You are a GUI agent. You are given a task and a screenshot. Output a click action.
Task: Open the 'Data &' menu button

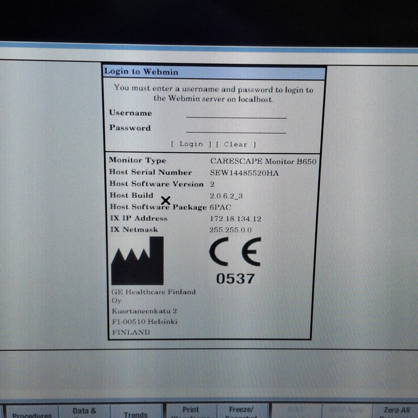coord(84,411)
